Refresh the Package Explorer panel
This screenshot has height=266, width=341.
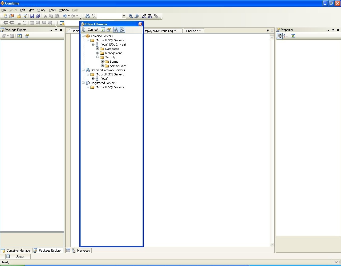pos(19,36)
